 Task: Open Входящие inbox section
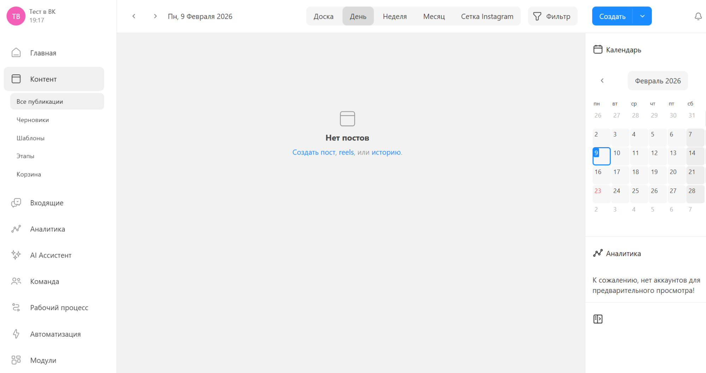click(x=46, y=203)
